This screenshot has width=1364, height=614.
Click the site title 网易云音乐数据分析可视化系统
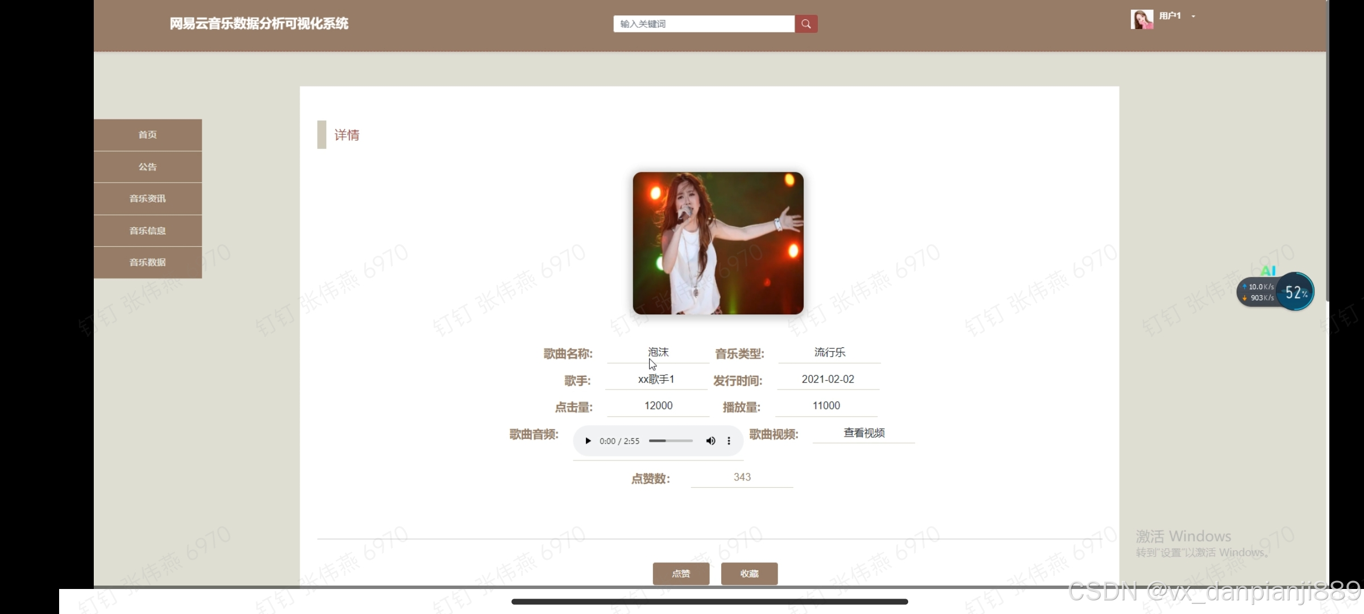(259, 24)
